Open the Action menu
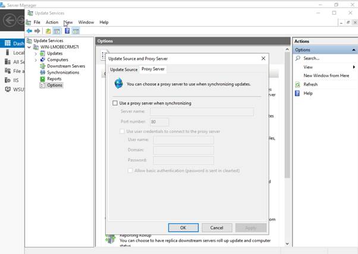This screenshot has height=254, width=358. pos(52,22)
